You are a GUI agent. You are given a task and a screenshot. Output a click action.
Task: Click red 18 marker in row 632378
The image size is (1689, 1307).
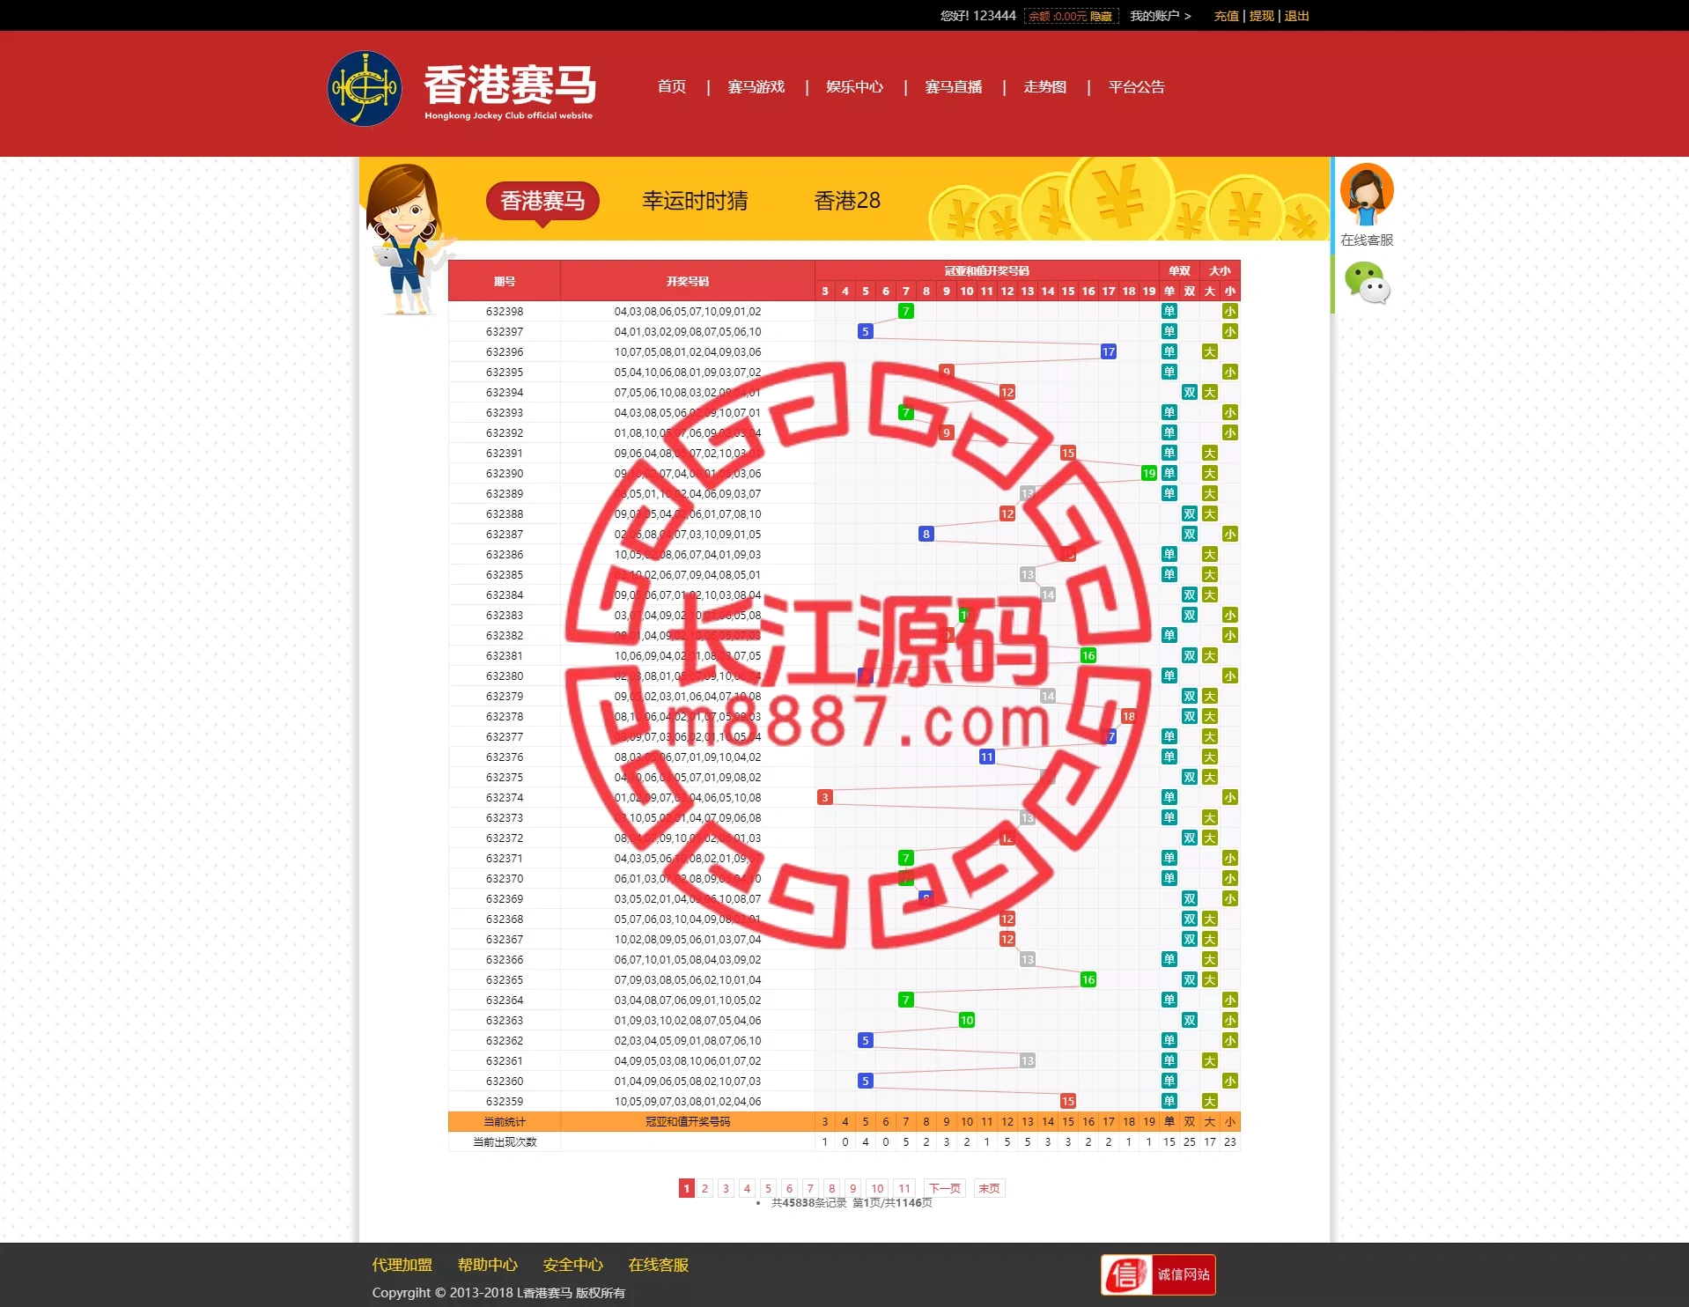coord(1128,716)
